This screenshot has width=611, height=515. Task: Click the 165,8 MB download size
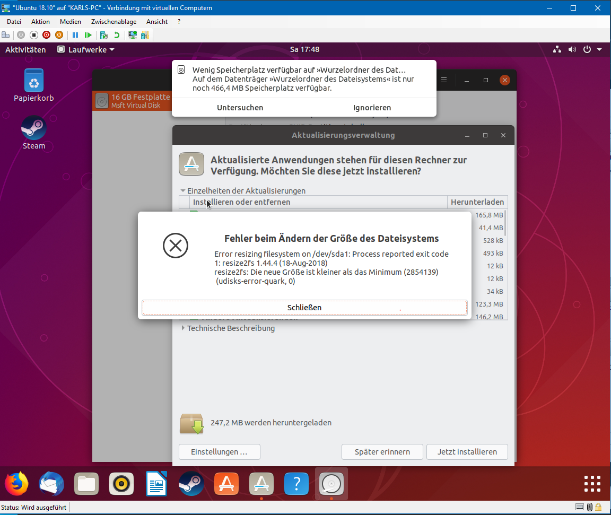point(489,215)
